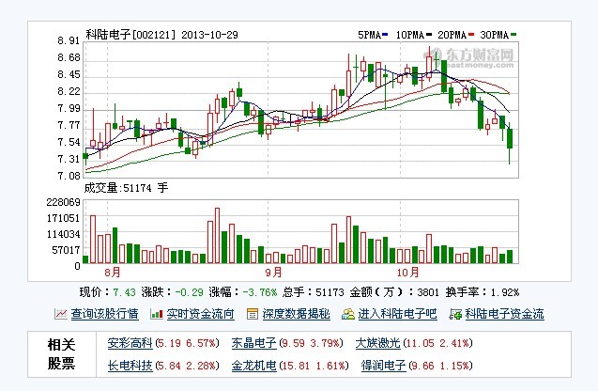Click the chart title 科陆电子[002121] 2013-10-29
The height and width of the screenshot is (391, 598).
click(161, 35)
